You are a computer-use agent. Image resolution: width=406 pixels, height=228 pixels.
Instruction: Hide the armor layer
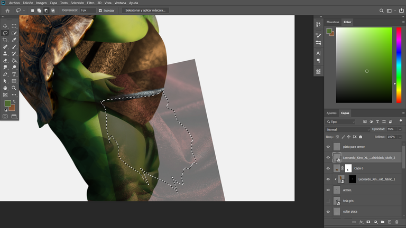click(x=328, y=190)
